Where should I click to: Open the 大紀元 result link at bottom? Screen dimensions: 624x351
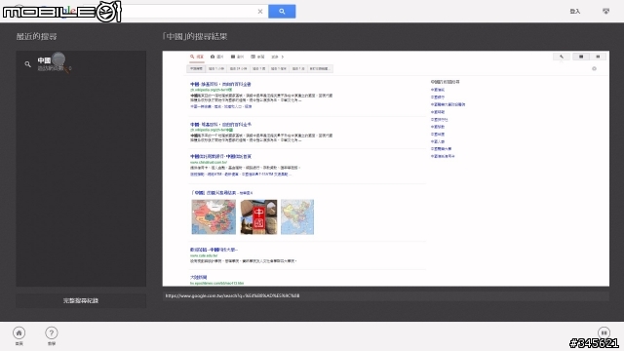pyautogui.click(x=198, y=277)
